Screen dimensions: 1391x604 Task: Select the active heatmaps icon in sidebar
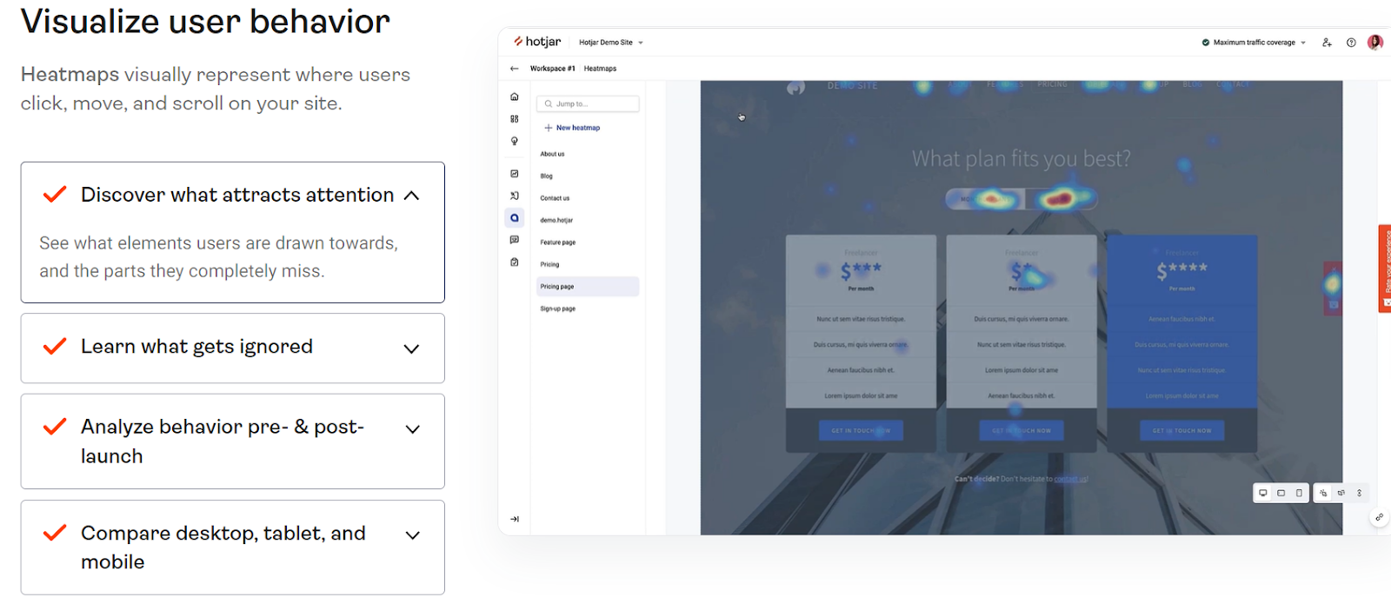515,218
